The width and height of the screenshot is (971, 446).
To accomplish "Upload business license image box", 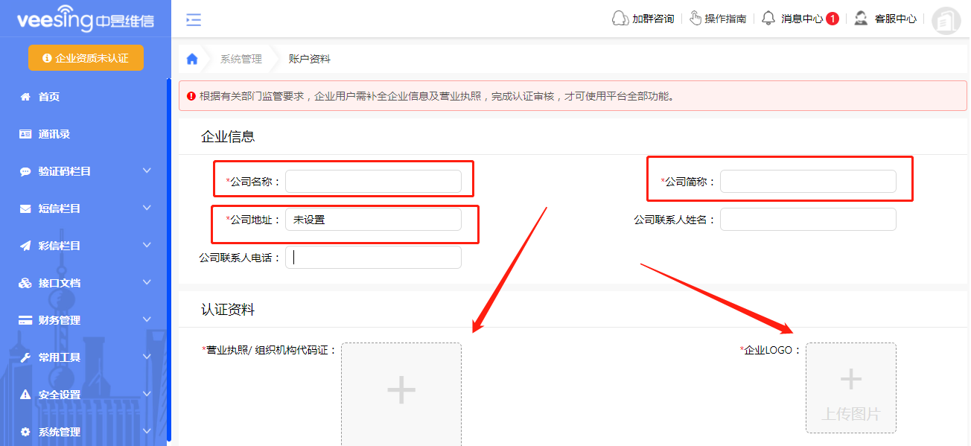I will (401, 392).
